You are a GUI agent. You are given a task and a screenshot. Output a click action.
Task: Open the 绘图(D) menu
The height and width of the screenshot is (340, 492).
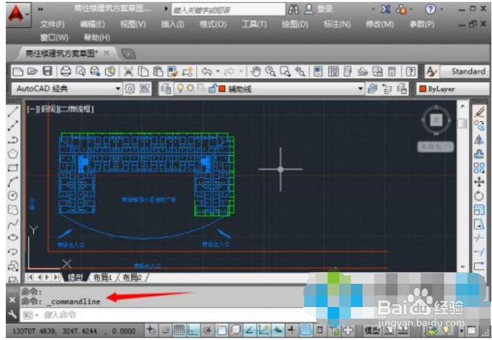coord(295,24)
